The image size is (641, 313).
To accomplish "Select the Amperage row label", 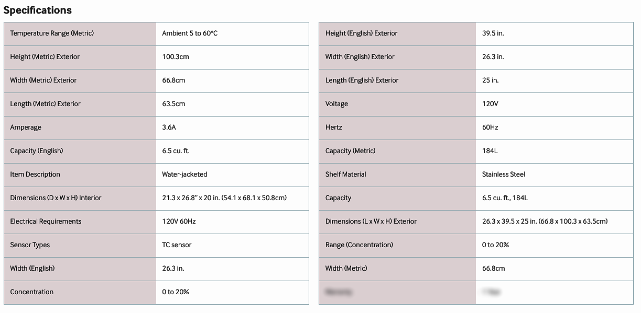I will coord(26,127).
